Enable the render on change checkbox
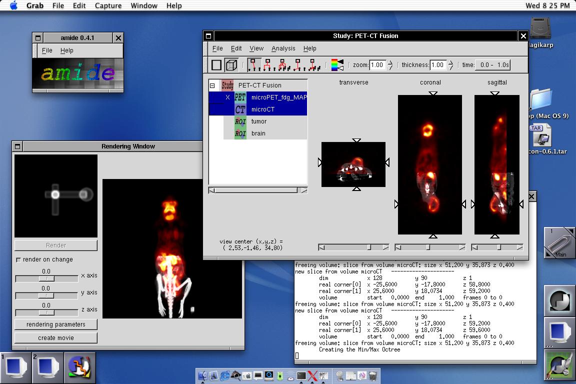The image size is (576, 384). (x=18, y=260)
